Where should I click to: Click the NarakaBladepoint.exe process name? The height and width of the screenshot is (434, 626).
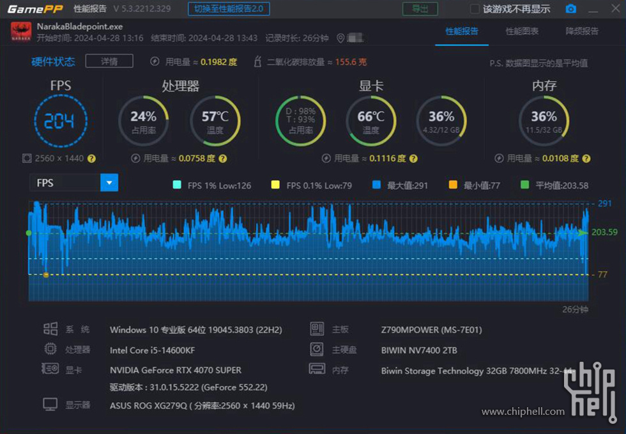pyautogui.click(x=80, y=26)
